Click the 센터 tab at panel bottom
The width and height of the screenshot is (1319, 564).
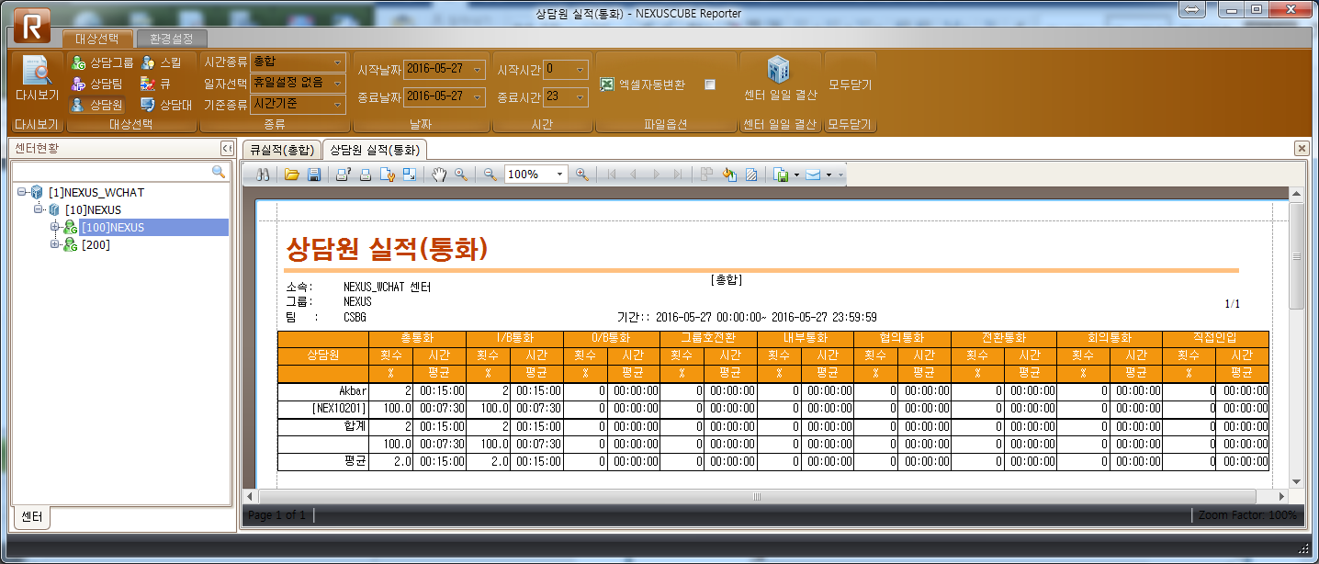pyautogui.click(x=32, y=517)
